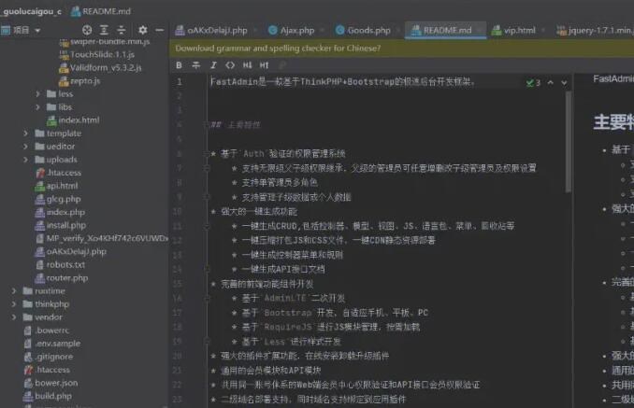This screenshot has height=408, width=634.
Task: Click the locate opened file target icon
Action: pyautogui.click(x=87, y=30)
